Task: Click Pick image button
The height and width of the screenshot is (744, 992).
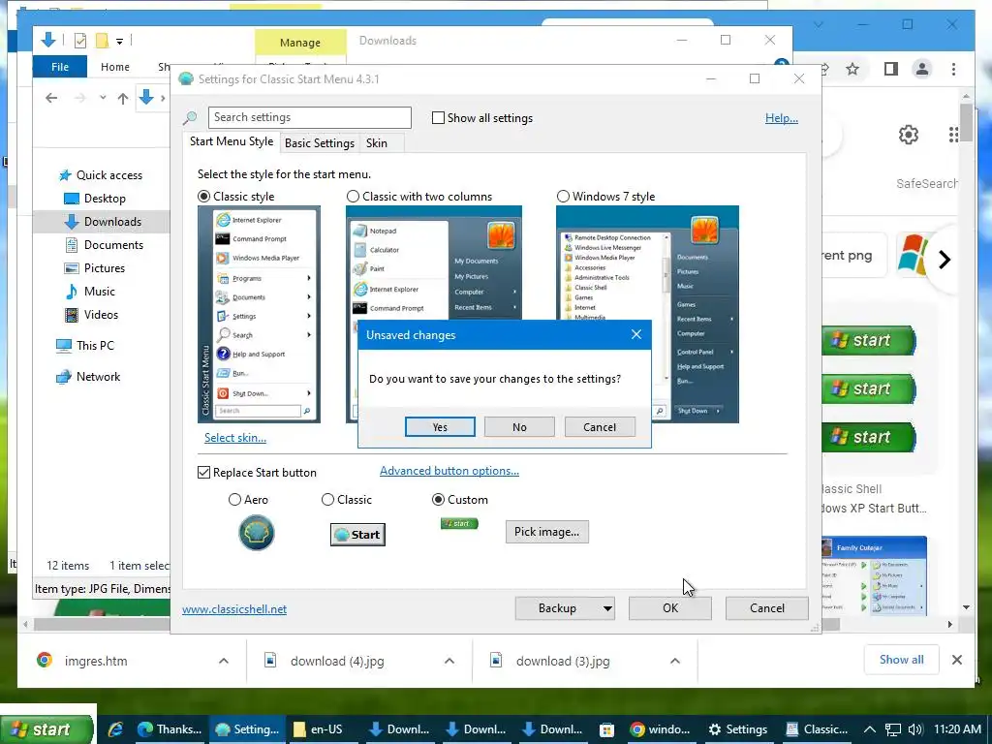Action: pyautogui.click(x=546, y=532)
